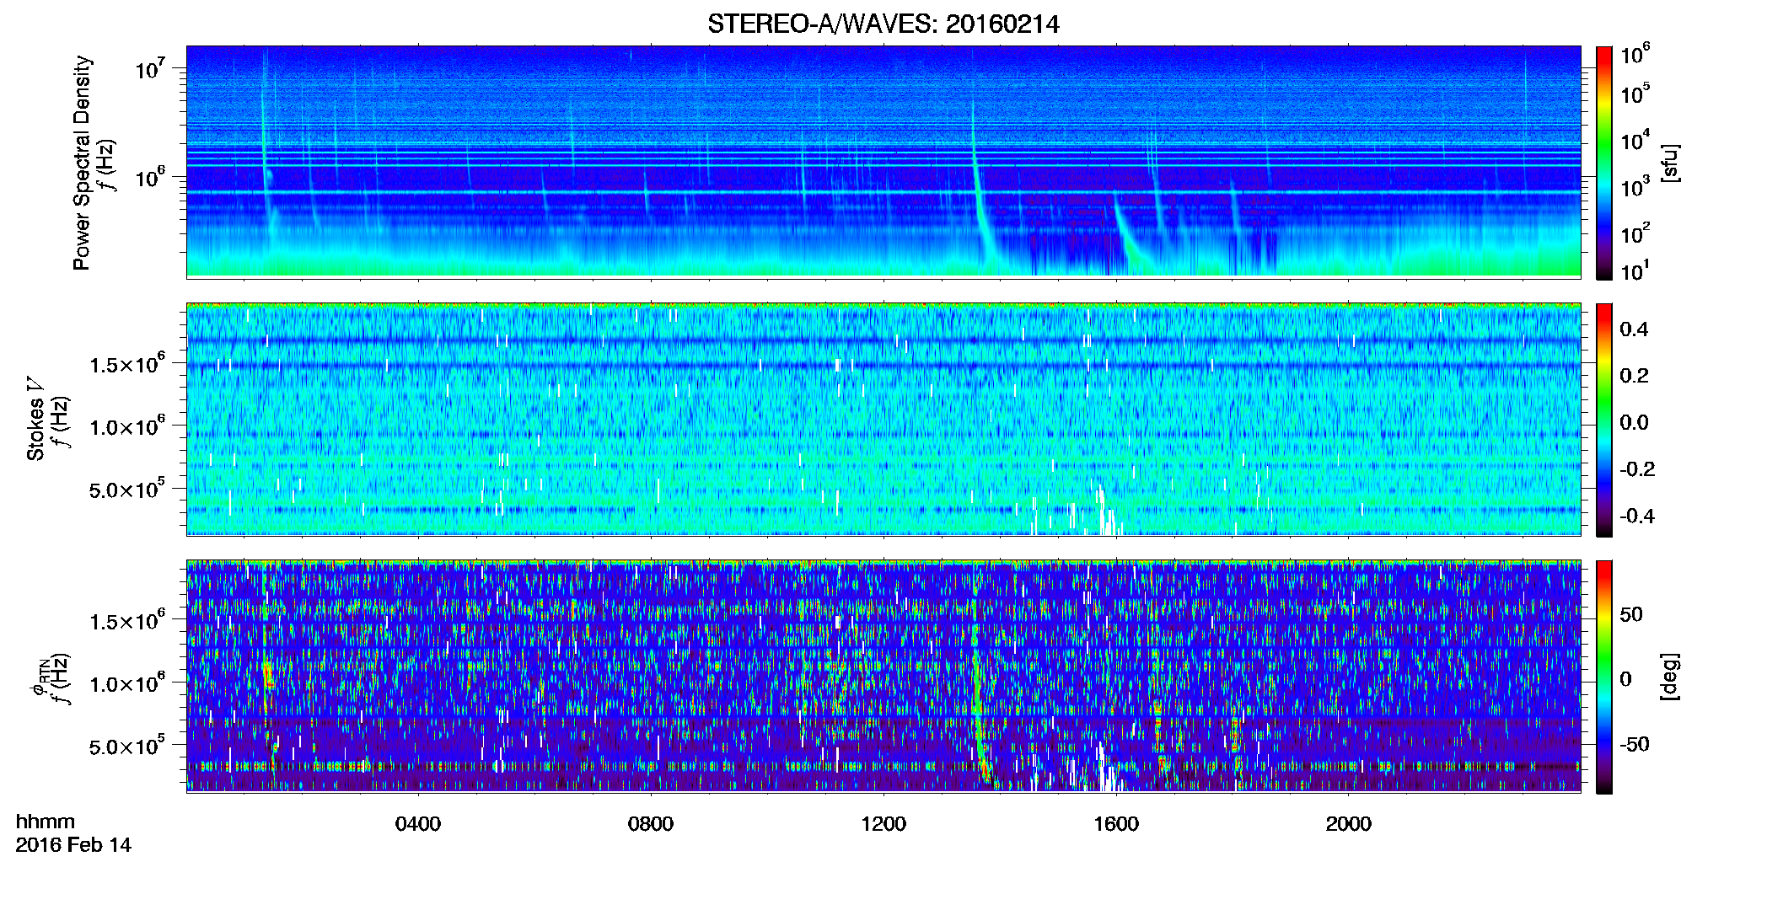Viewport: 1767px width, 910px height.
Task: Click the sfu color bar of the top panel
Action: (1604, 163)
